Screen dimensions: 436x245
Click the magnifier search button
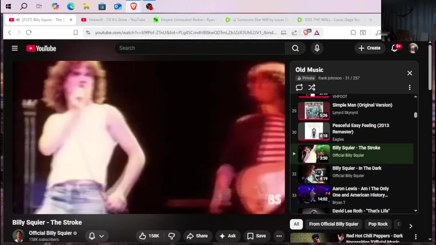(295, 48)
